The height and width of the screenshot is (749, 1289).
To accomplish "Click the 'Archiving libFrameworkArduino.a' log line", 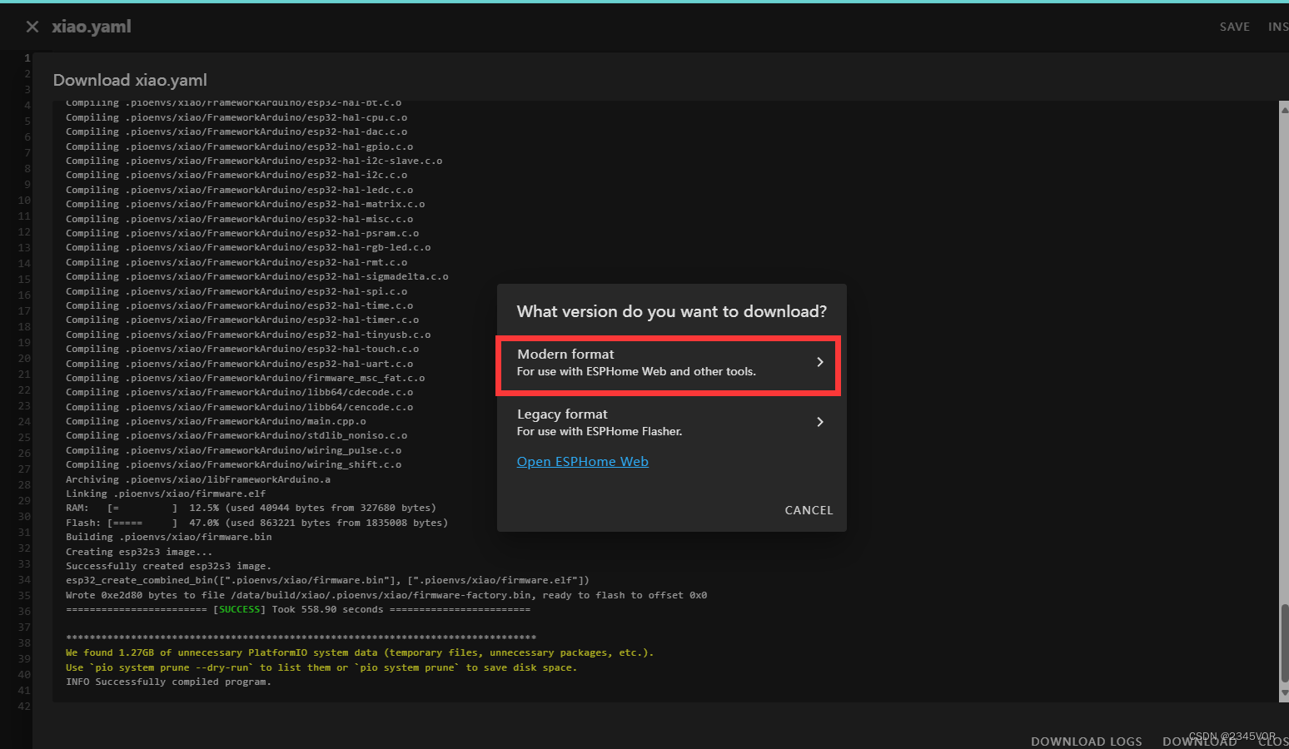I will click(198, 480).
